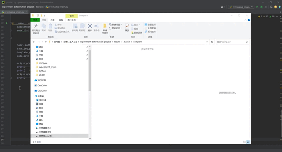Toggle the details view button in status bar
This screenshot has height=152, width=282.
pos(244,142)
